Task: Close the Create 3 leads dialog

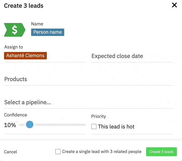Action: click(174, 5)
